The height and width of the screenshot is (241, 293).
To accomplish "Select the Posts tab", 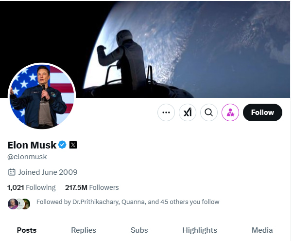I will point(27,230).
